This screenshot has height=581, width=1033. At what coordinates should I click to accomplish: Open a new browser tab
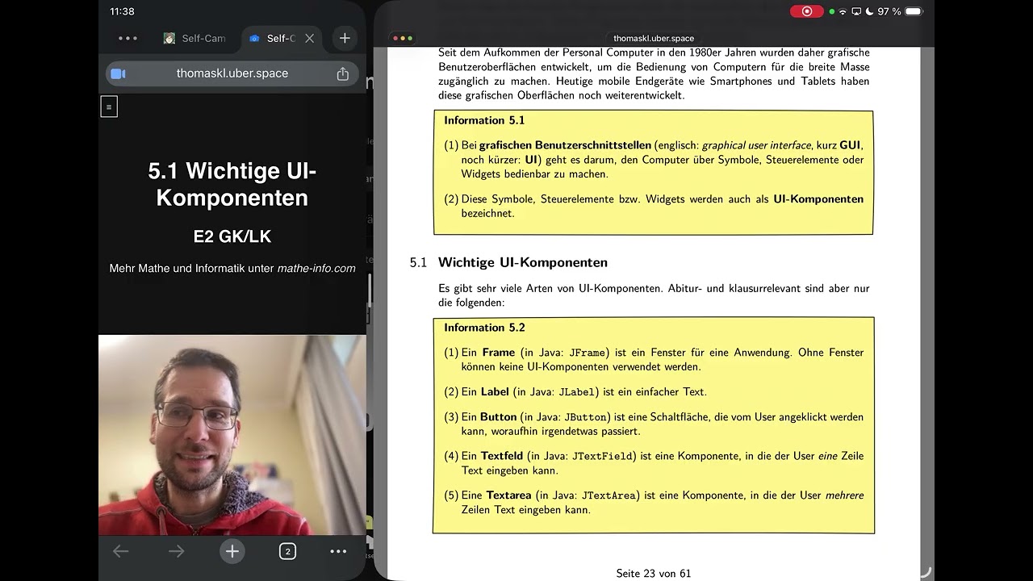point(345,38)
